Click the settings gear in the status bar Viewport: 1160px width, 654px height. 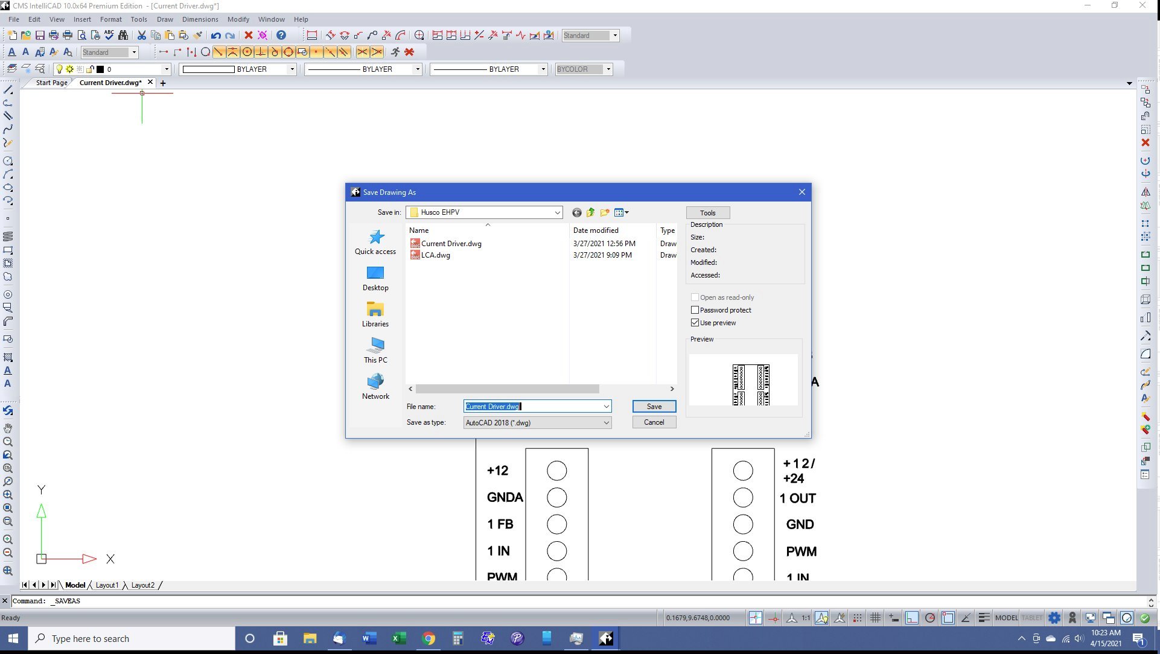point(1054,618)
